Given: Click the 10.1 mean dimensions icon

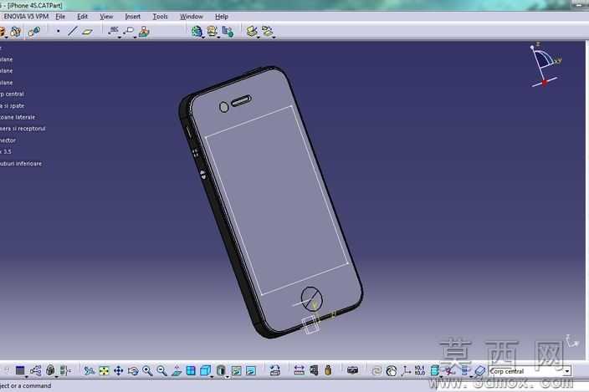Looking at the screenshot, I should click(x=420, y=370).
